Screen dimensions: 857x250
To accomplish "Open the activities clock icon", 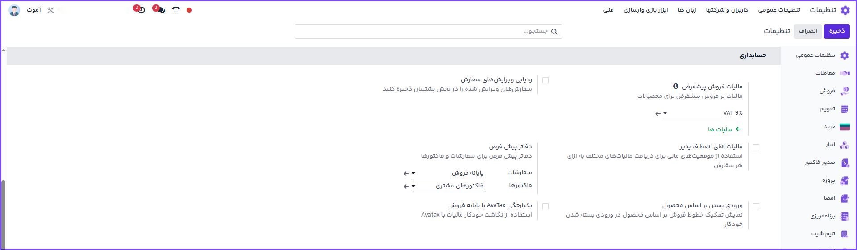I will pyautogui.click(x=141, y=10).
